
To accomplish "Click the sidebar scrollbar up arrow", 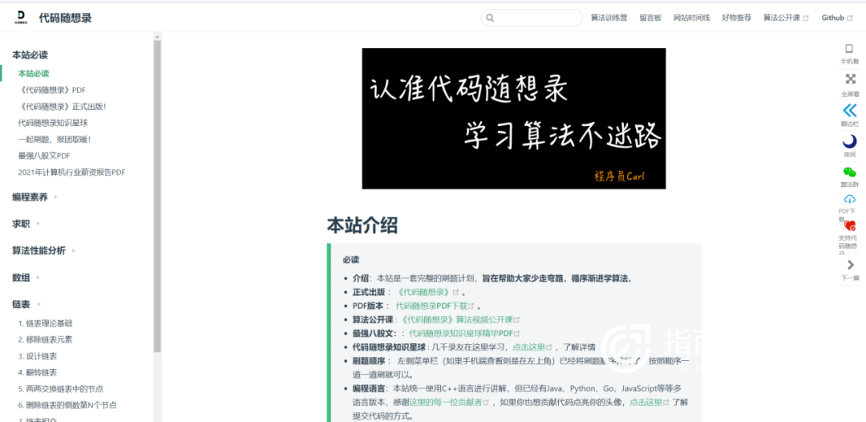I will coord(157,36).
